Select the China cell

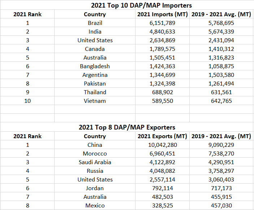pyautogui.click(x=95, y=145)
